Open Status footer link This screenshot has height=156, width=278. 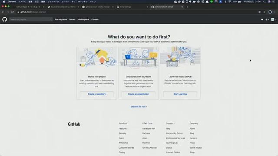click(x=169, y=147)
